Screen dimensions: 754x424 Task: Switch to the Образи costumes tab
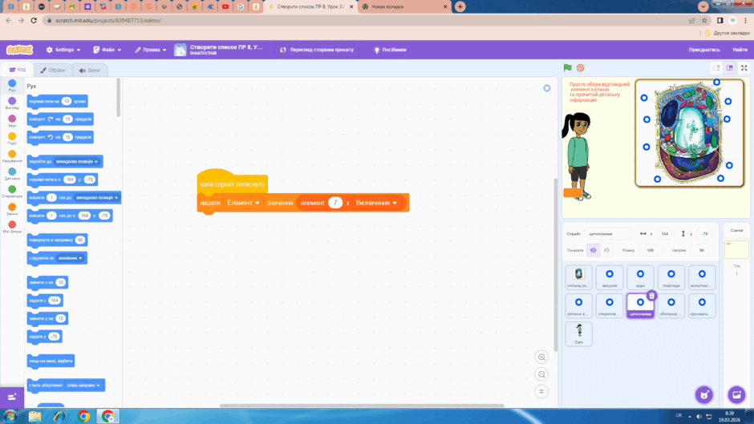pos(53,71)
